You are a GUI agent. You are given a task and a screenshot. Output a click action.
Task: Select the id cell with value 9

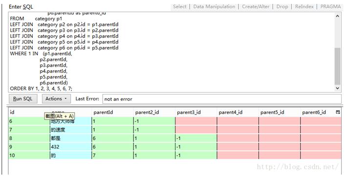(29, 147)
